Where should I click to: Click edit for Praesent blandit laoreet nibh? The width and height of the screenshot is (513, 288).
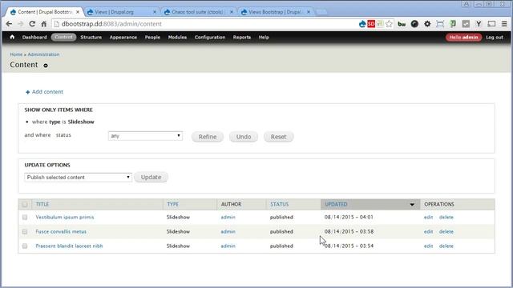pyautogui.click(x=428, y=246)
